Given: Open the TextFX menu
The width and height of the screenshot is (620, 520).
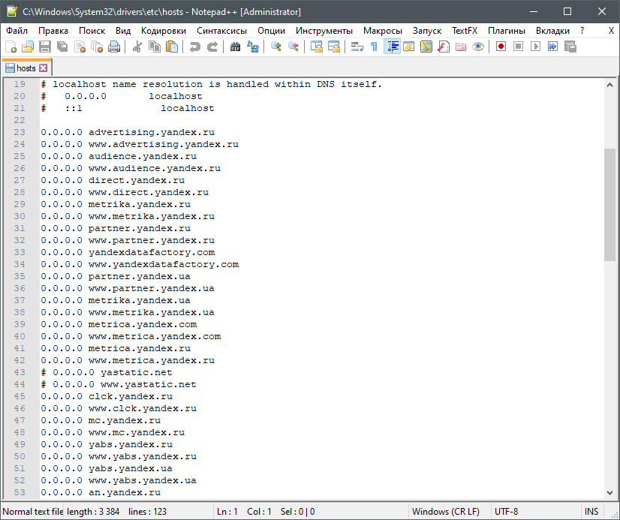Looking at the screenshot, I should coord(465,31).
